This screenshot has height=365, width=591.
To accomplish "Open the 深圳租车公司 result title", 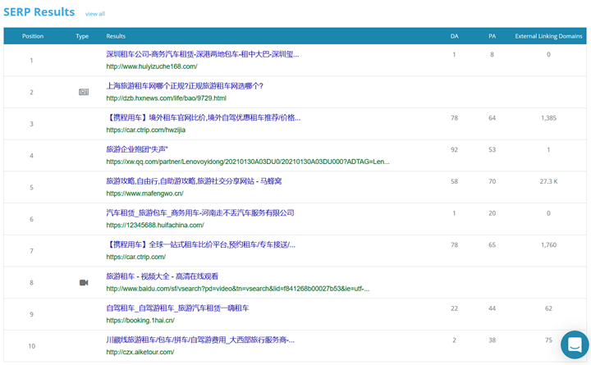I will pyautogui.click(x=202, y=54).
